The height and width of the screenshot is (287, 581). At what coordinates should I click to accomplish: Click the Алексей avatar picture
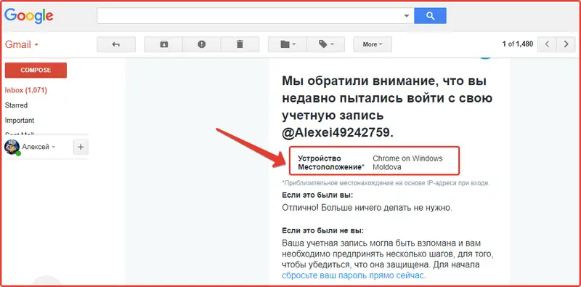pyautogui.click(x=12, y=147)
